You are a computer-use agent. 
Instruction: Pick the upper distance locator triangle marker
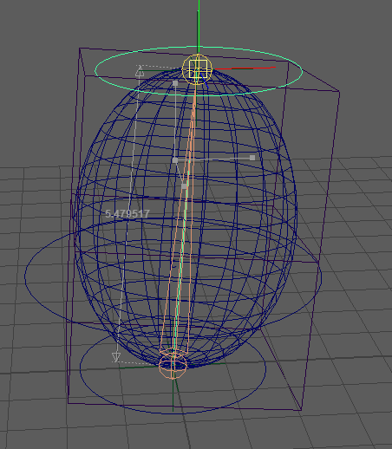(140, 71)
